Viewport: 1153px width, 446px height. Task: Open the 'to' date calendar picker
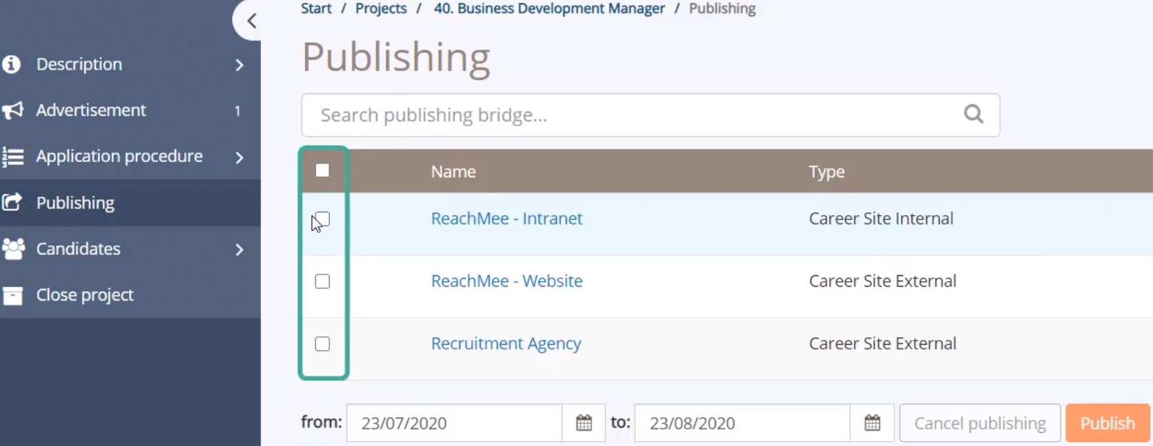click(x=872, y=423)
